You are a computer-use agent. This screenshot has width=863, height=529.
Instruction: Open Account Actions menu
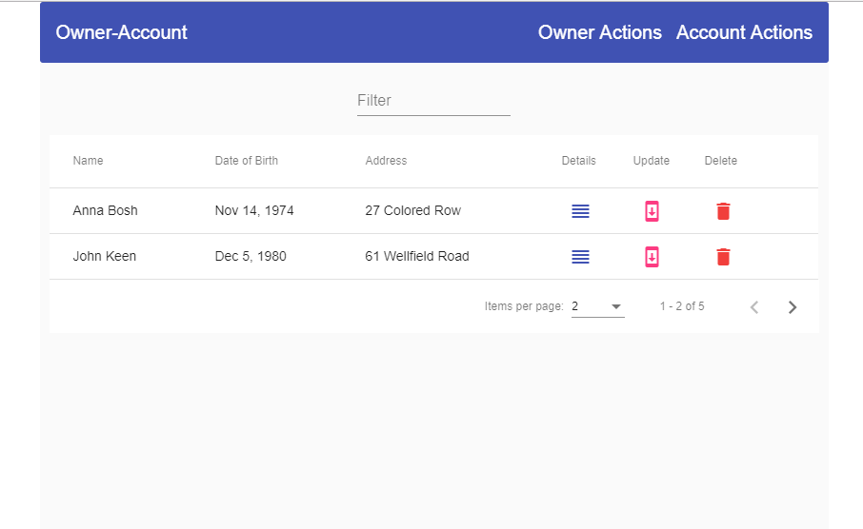(744, 32)
